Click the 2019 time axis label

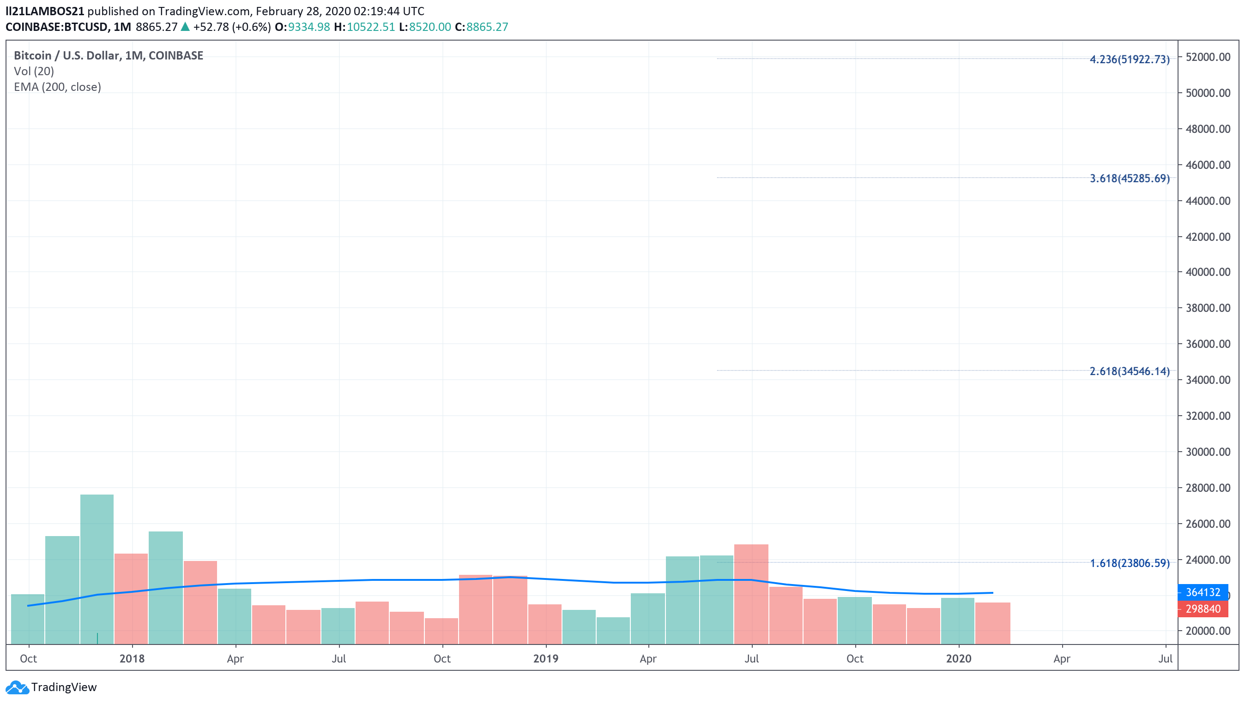point(546,658)
